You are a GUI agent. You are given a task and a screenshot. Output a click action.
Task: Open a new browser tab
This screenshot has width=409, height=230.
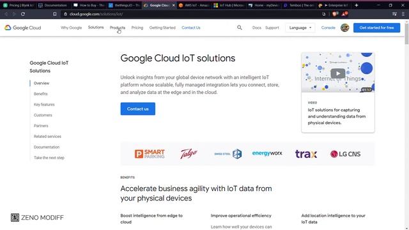point(357,5)
